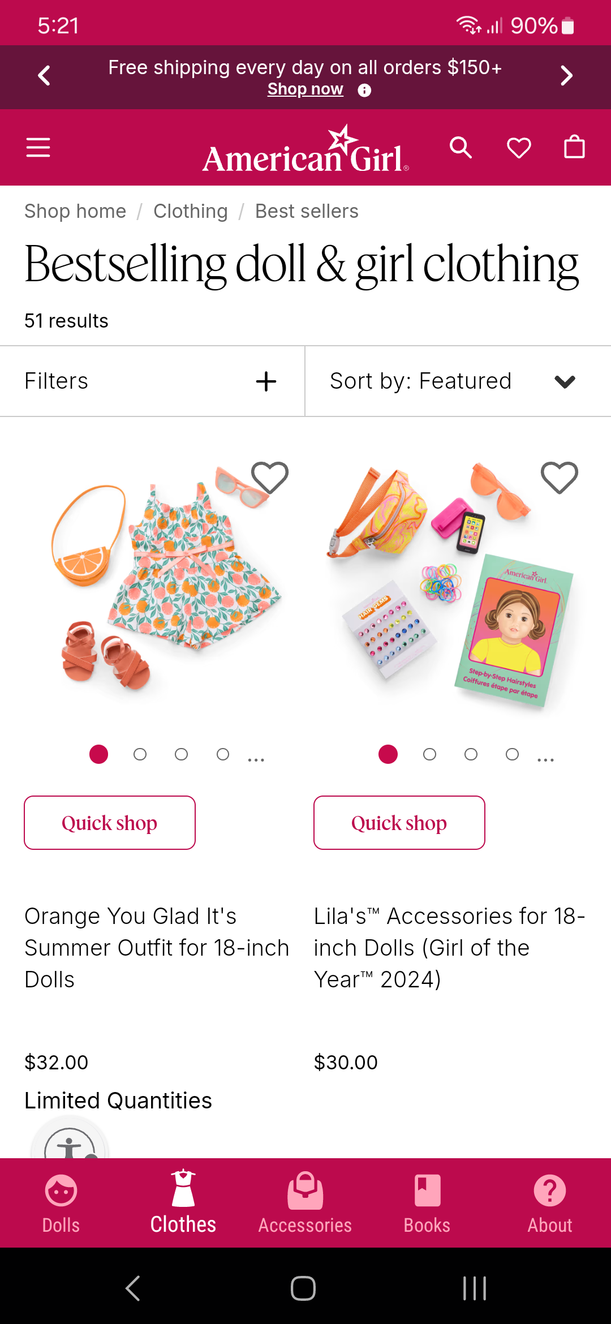Open the shopping bag
The height and width of the screenshot is (1324, 611).
coord(574,147)
